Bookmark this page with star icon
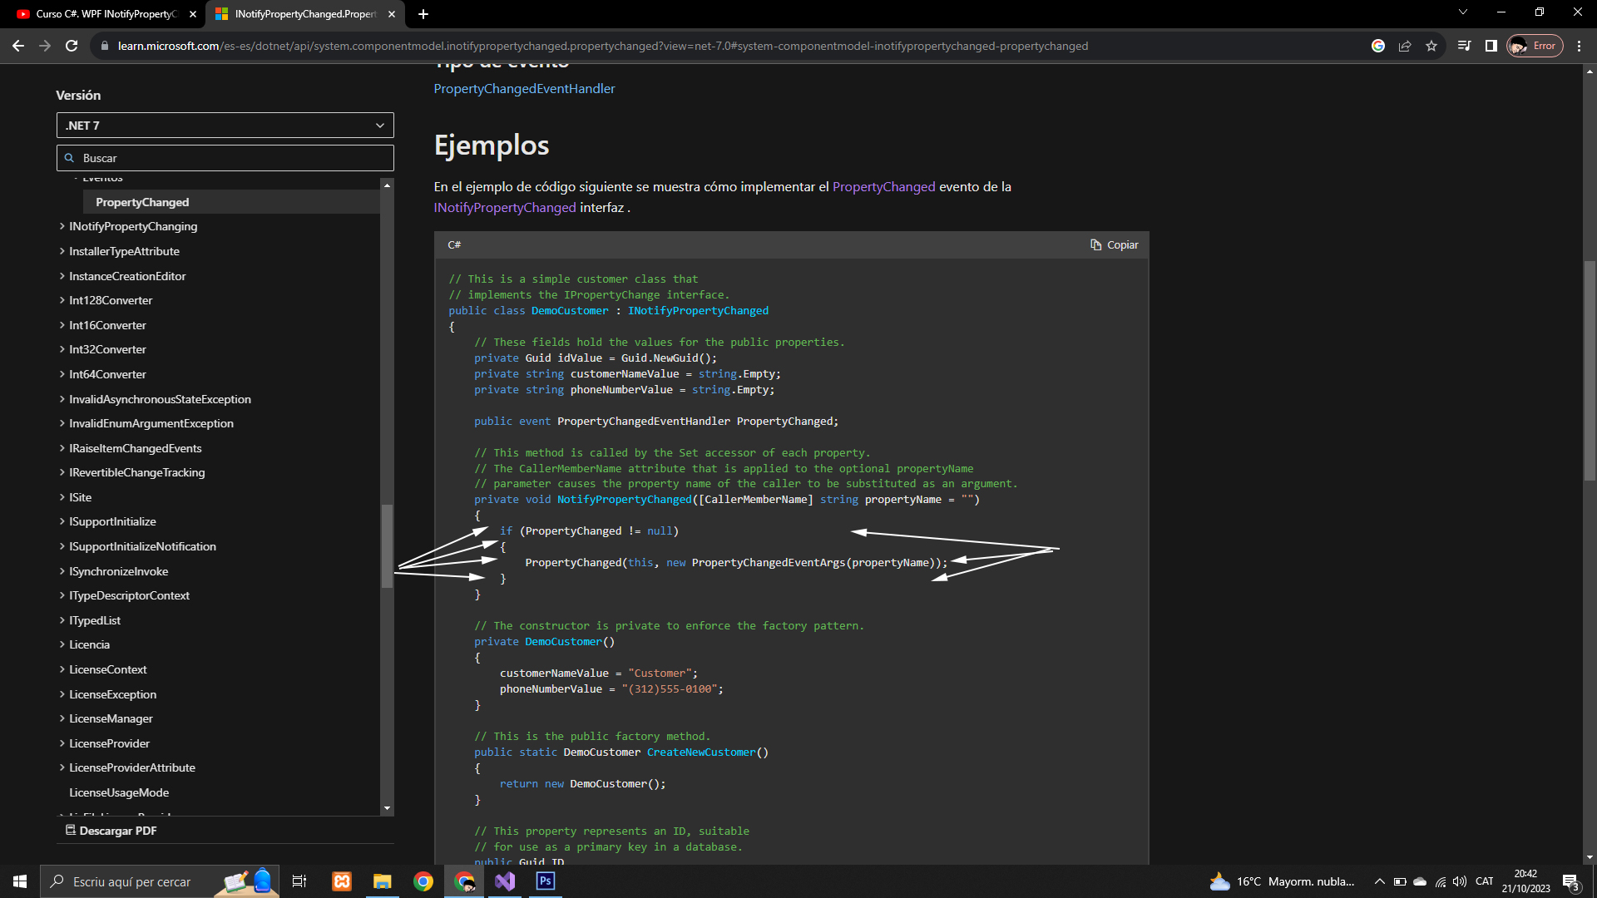Viewport: 1597px width, 898px height. coord(1431,46)
